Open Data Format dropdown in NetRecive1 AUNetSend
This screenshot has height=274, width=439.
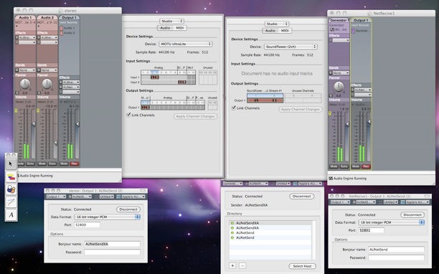392,222
